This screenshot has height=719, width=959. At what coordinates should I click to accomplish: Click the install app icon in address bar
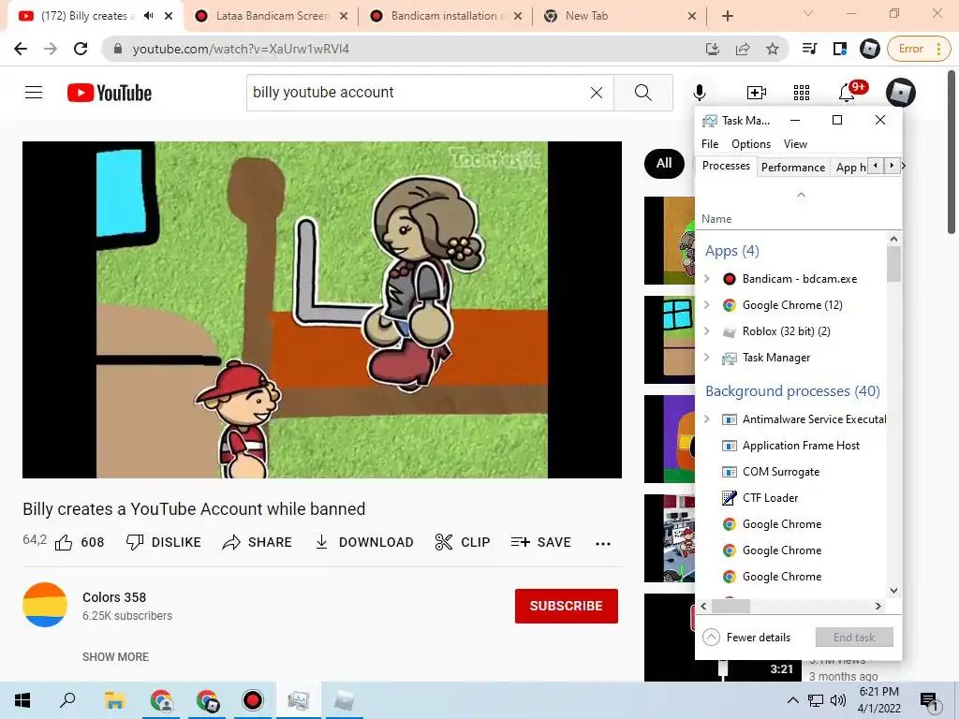(713, 49)
